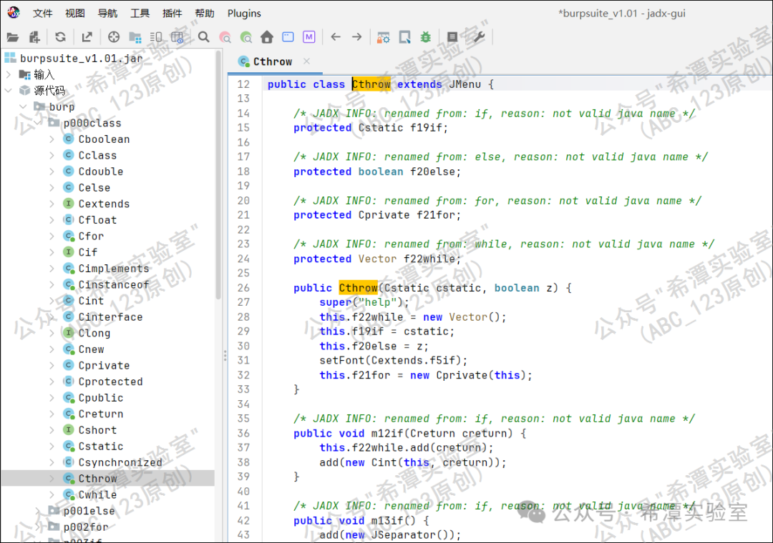Click the add files toolbar icon
Image resolution: width=773 pixels, height=543 pixels.
coord(33,36)
